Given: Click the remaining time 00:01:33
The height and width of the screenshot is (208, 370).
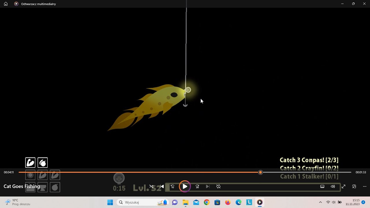Looking at the screenshot, I should coord(361,172).
